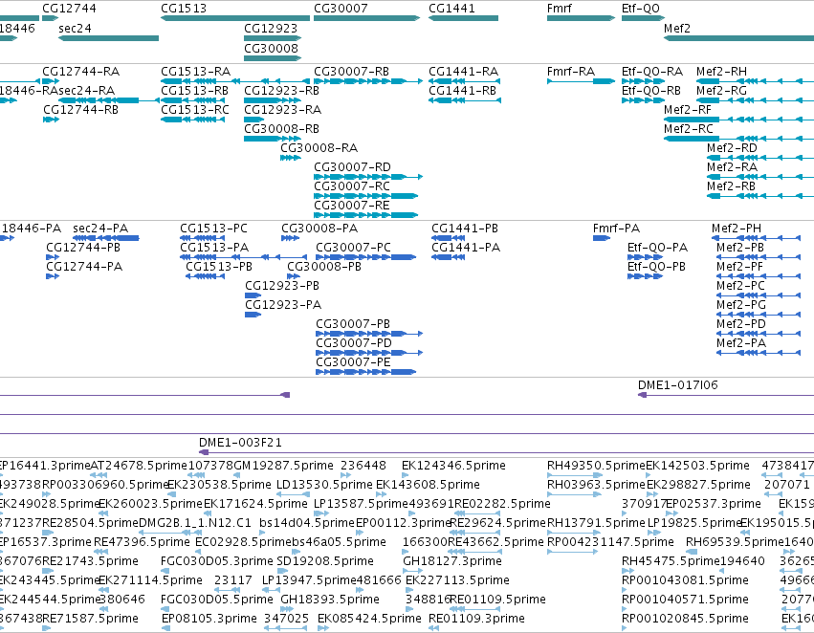The image size is (814, 633).
Task: Select transcript Mef2-RD
Action: pyautogui.click(x=732, y=148)
